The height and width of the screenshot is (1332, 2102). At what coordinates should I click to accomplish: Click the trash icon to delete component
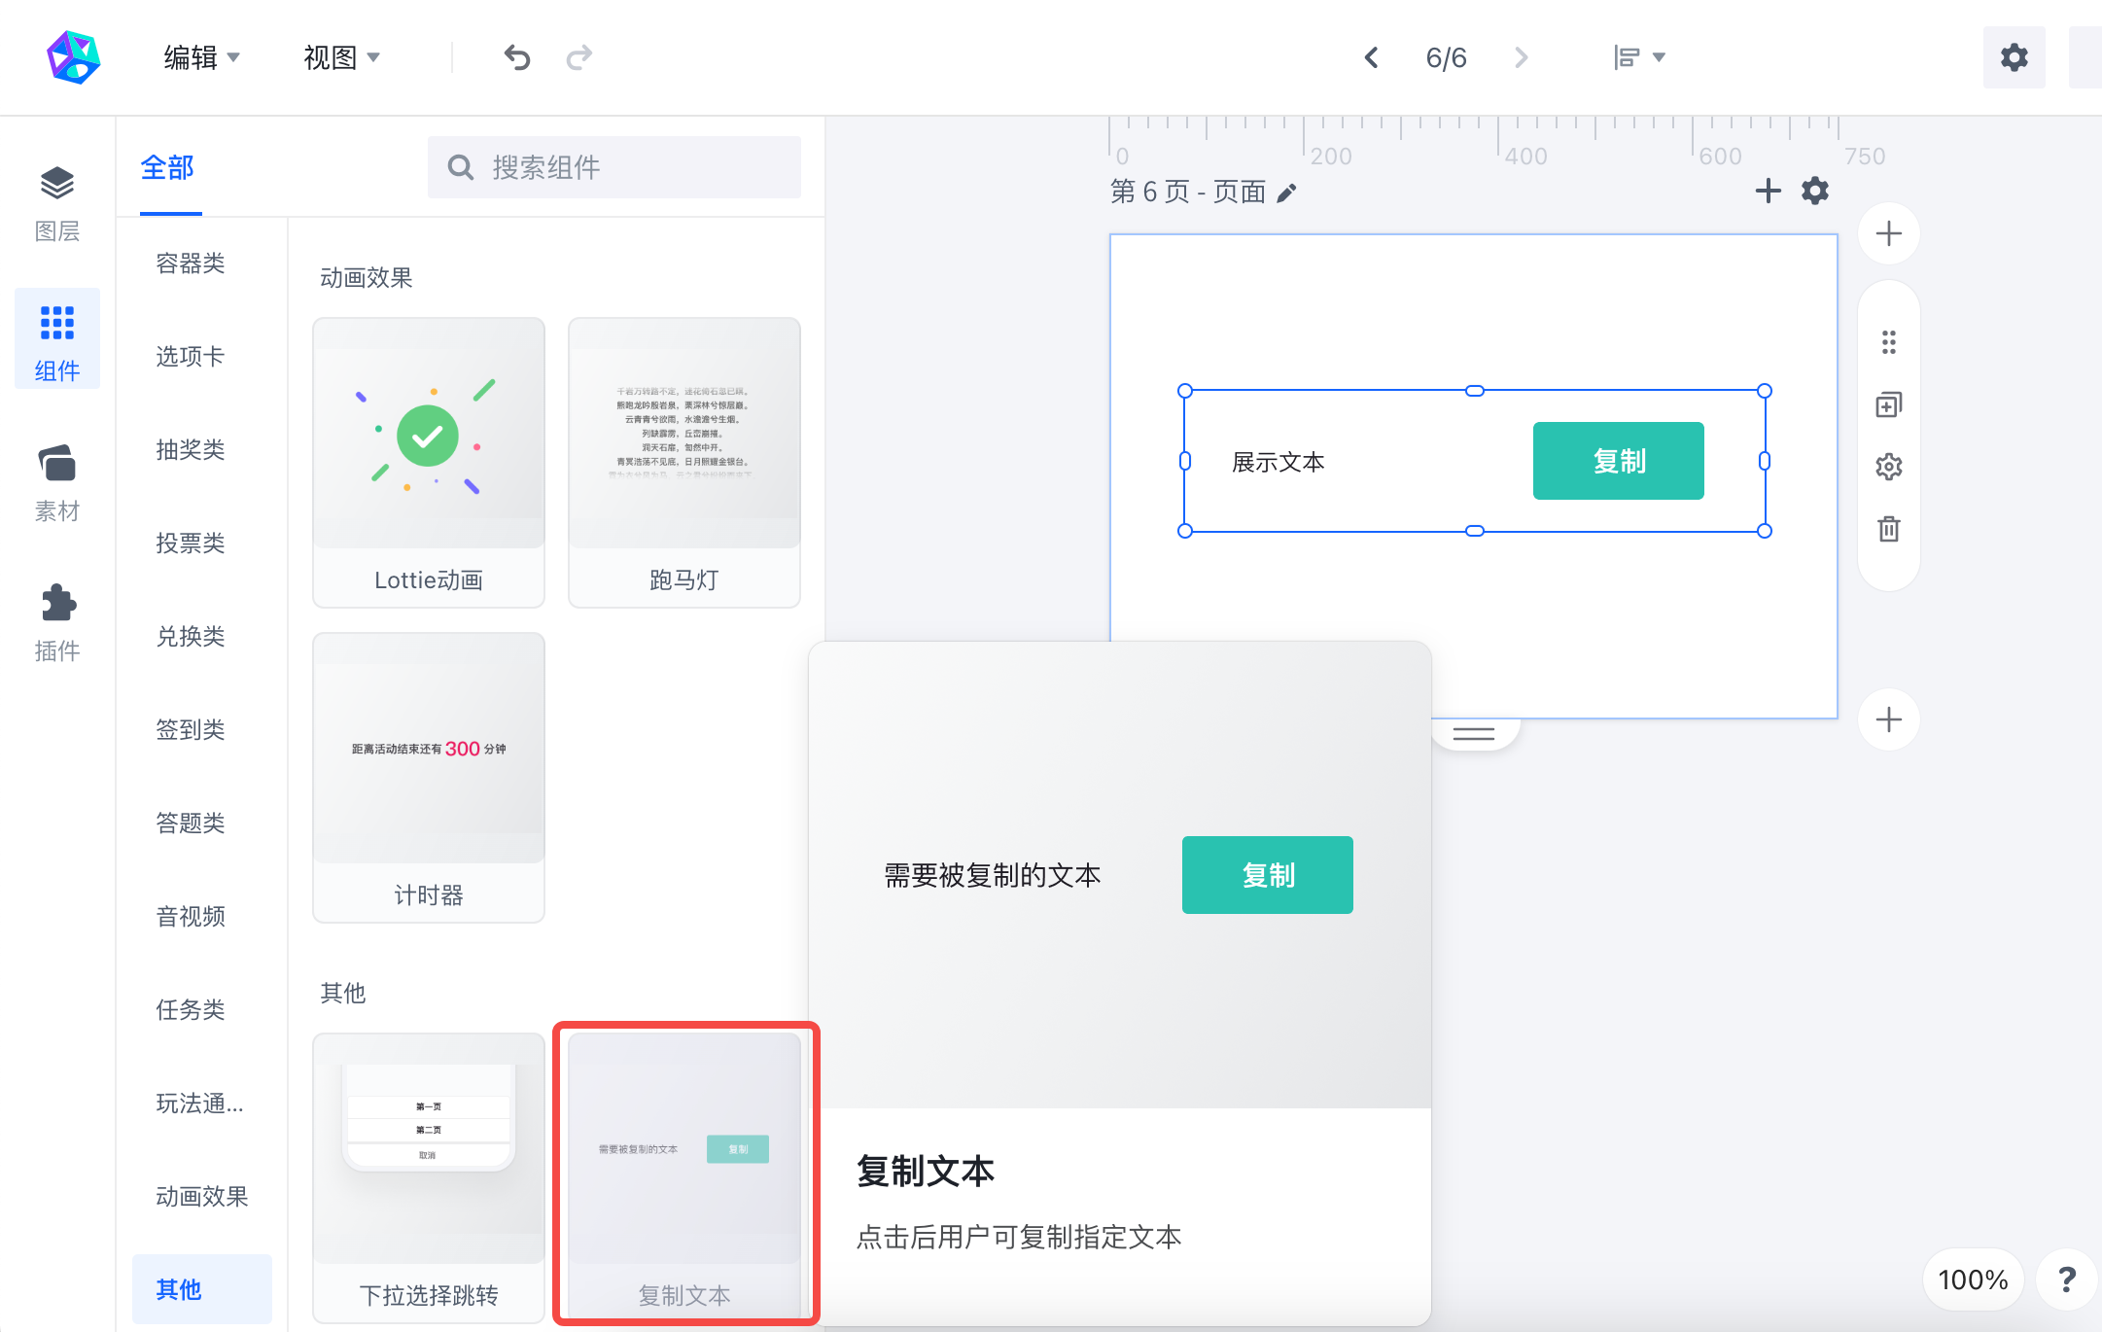coord(1888,529)
